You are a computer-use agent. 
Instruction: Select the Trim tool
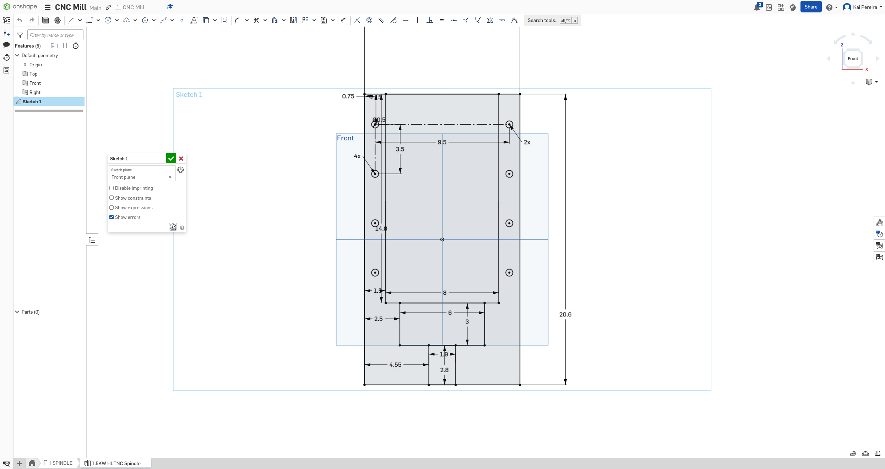point(256,20)
